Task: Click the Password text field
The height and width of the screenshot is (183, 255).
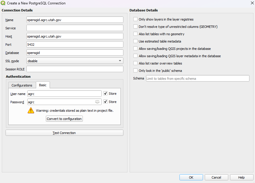Action: 64,102
